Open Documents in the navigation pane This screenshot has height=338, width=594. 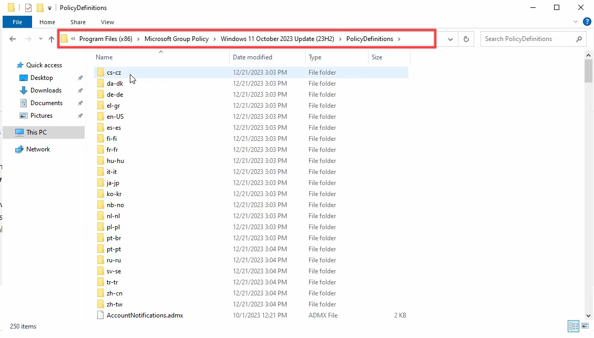click(x=46, y=103)
